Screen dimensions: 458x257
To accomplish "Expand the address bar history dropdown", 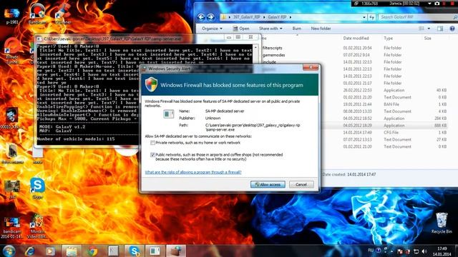I will click(364, 17).
